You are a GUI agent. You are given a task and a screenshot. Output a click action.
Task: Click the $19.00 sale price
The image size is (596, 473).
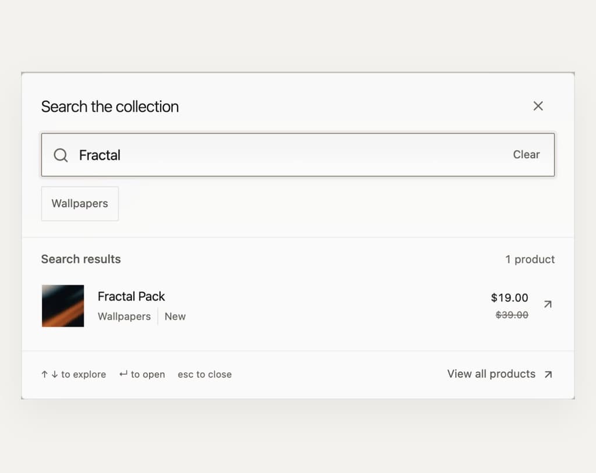(x=509, y=297)
